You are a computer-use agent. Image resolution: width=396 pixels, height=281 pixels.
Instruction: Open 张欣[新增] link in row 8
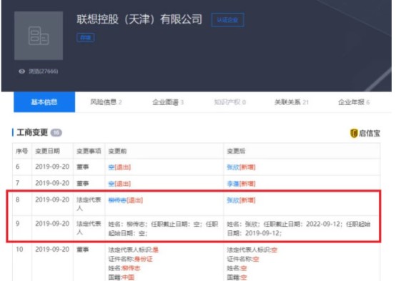tap(241, 200)
